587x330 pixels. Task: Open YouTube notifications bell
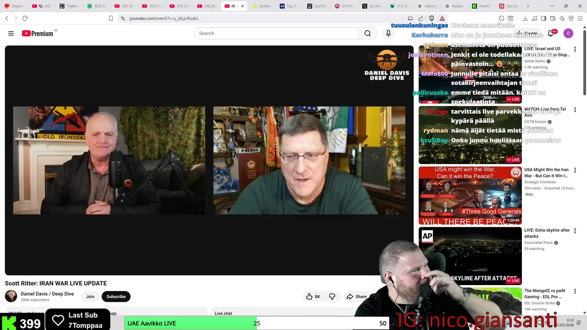pyautogui.click(x=551, y=33)
